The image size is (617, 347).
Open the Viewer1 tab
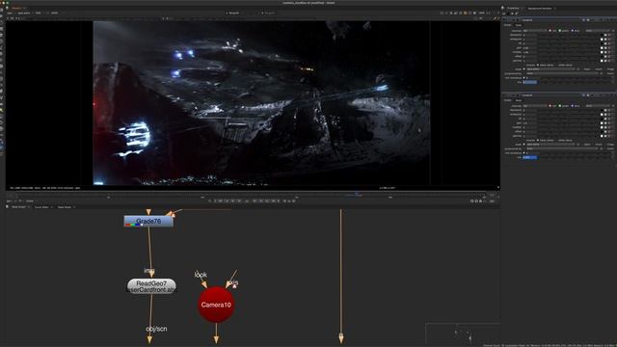16,8
